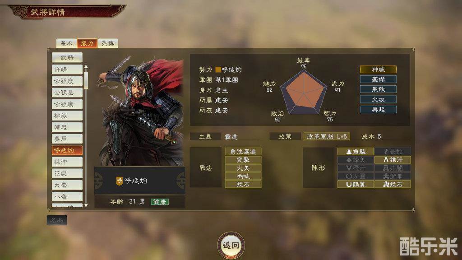This screenshot has height=260, width=462.
Task: Select the 錐行 formation icon
Action: (x=393, y=160)
